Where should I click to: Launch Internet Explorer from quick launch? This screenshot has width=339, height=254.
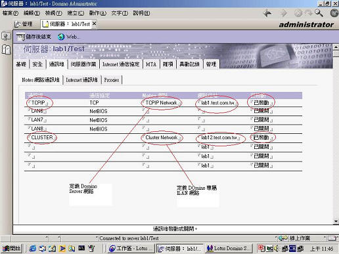33,248
